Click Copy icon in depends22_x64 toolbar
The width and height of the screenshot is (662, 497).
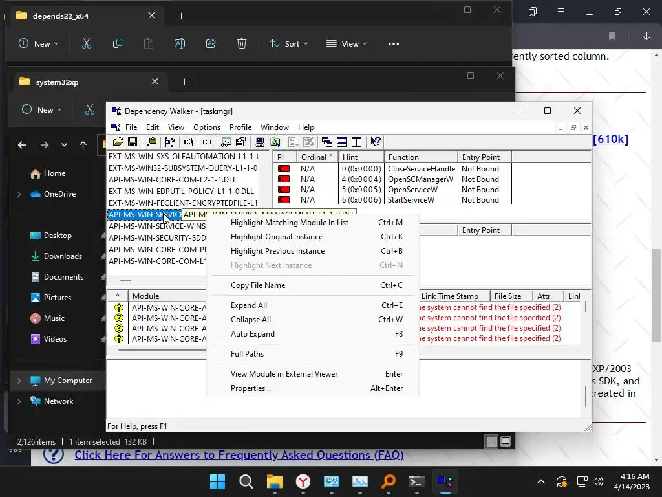pos(118,43)
